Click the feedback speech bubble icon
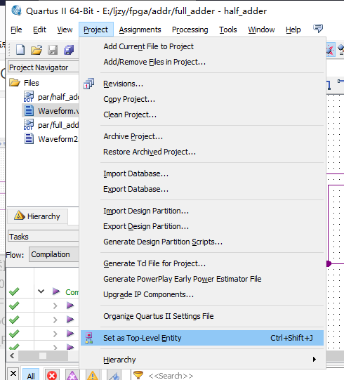This screenshot has height=380, width=344. click(x=318, y=28)
